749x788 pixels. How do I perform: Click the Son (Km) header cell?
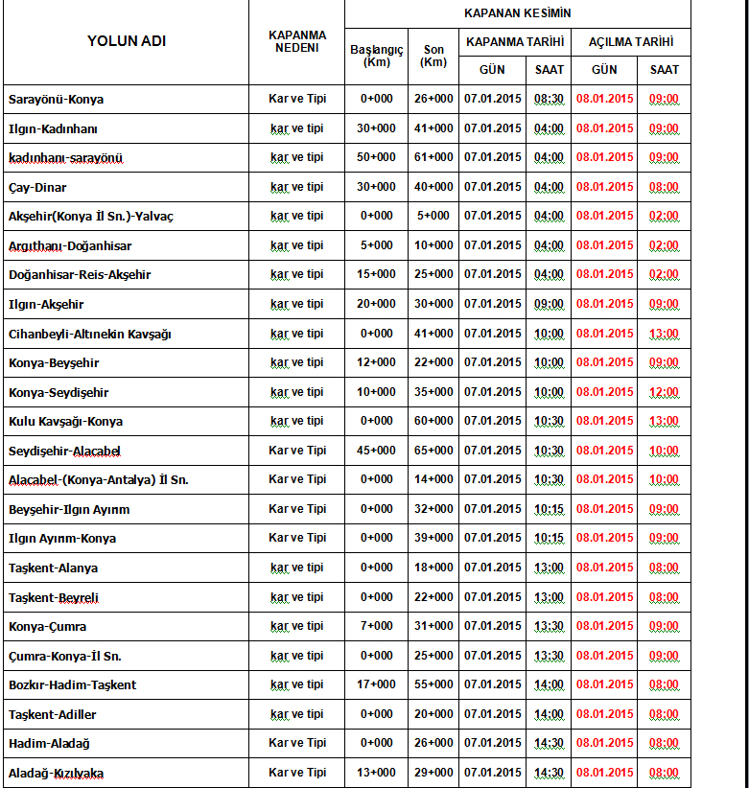pos(433,56)
